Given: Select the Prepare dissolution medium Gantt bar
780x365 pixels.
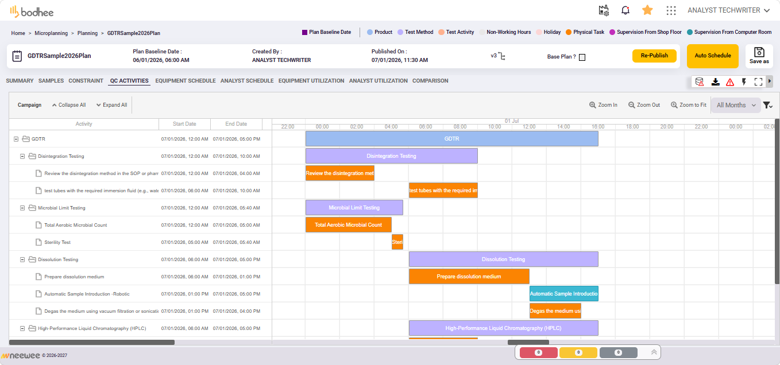Looking at the screenshot, I should [469, 277].
